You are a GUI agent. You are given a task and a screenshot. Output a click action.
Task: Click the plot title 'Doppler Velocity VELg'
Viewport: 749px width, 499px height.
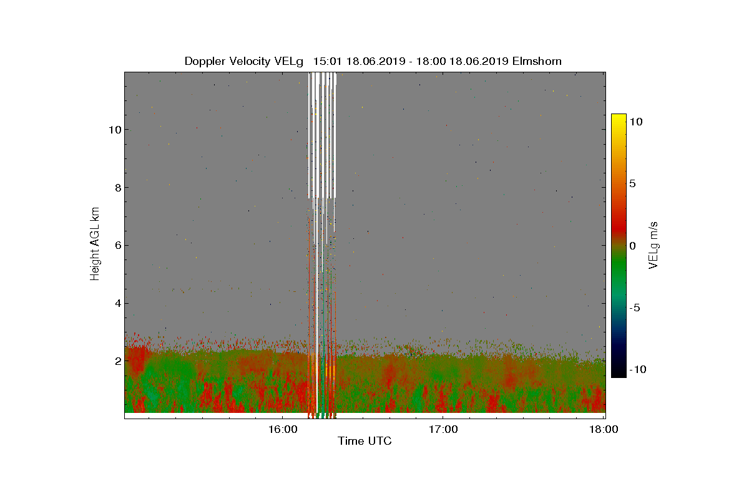point(243,61)
